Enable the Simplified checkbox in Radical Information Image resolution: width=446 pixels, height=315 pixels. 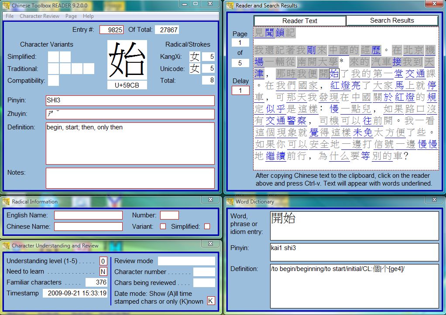(207, 227)
